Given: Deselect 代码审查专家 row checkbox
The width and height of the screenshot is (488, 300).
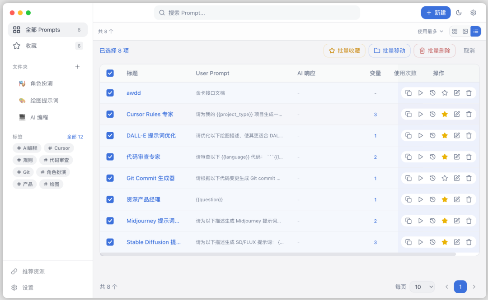Looking at the screenshot, I should pos(110,157).
